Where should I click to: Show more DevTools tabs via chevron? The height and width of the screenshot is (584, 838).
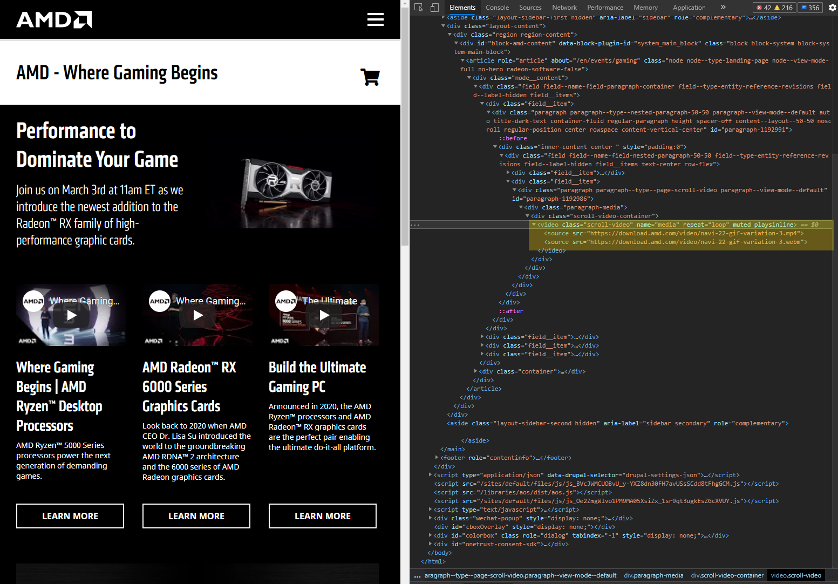pos(723,8)
